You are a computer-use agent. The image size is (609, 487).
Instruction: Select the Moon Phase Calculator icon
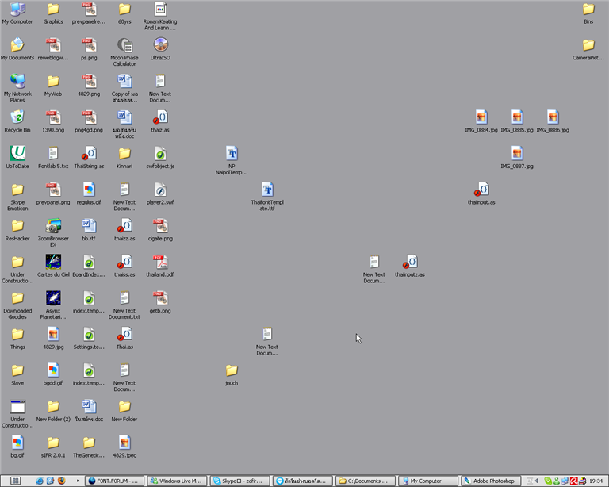point(124,52)
